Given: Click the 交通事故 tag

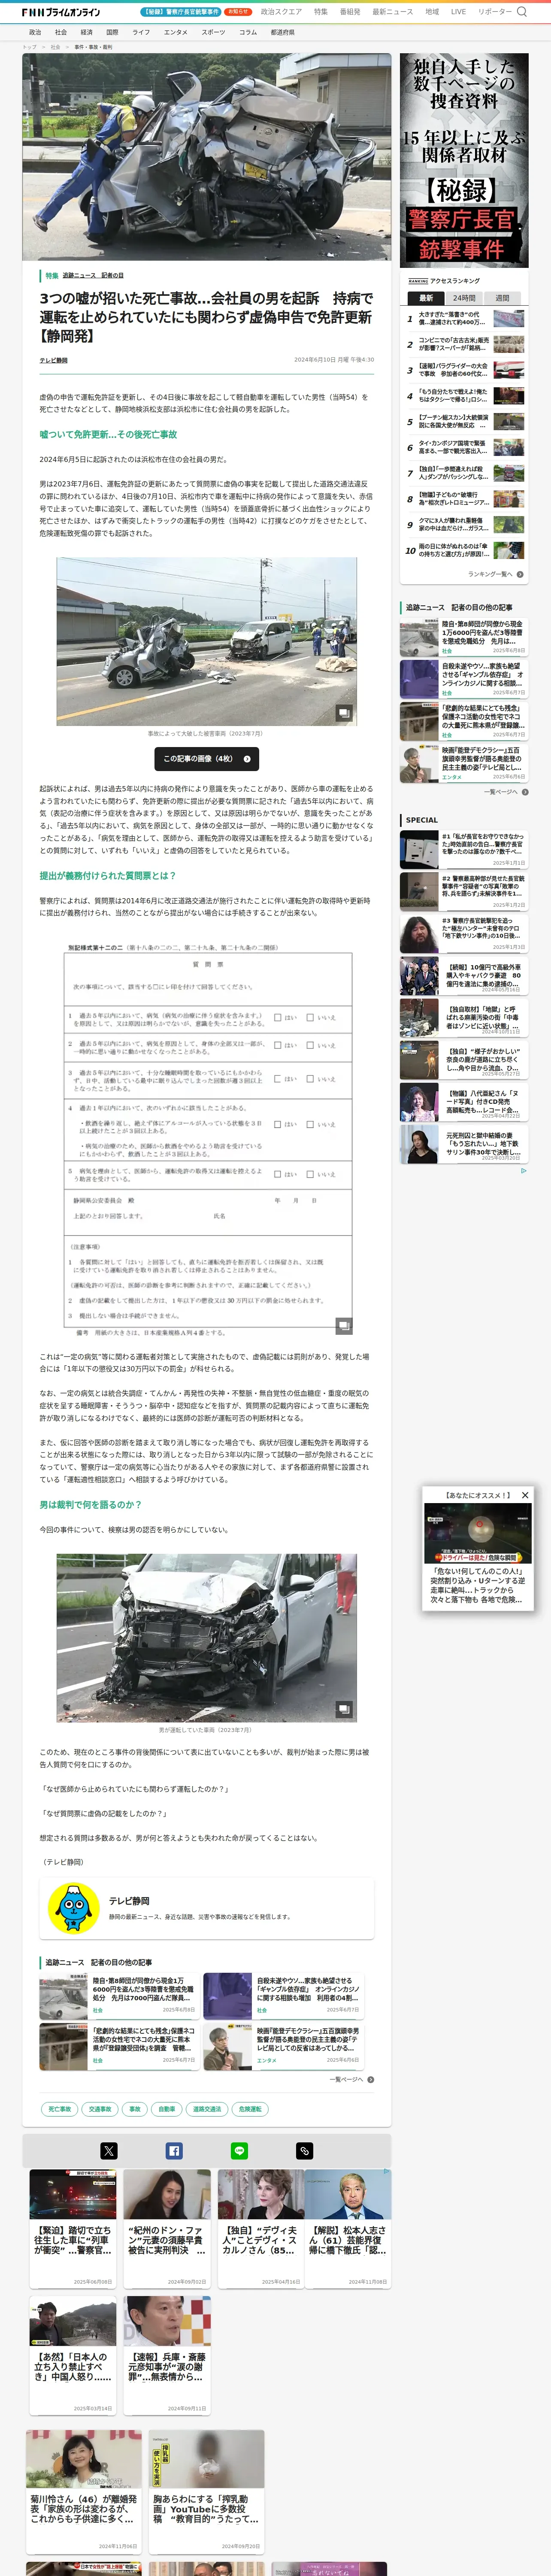Looking at the screenshot, I should [100, 2109].
